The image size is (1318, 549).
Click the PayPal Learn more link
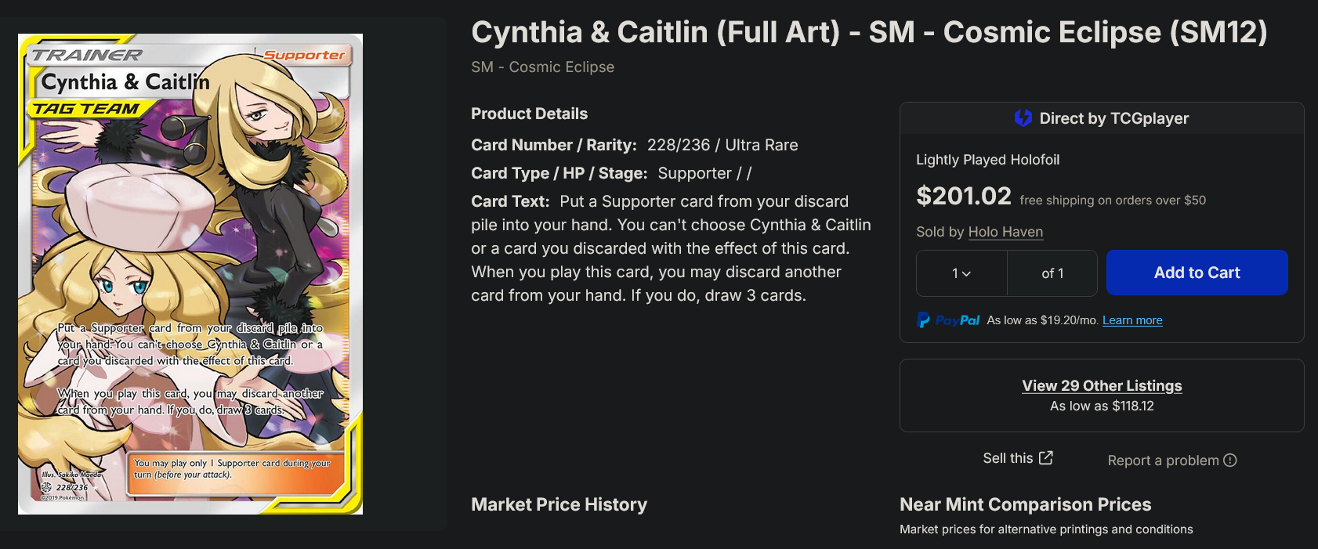coord(1132,320)
